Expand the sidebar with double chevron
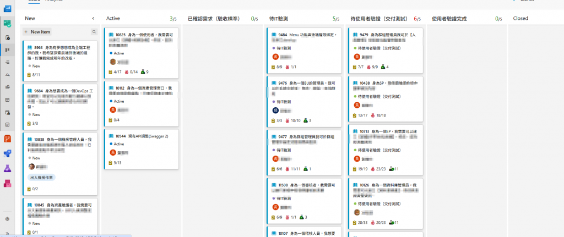 (x=8, y=233)
